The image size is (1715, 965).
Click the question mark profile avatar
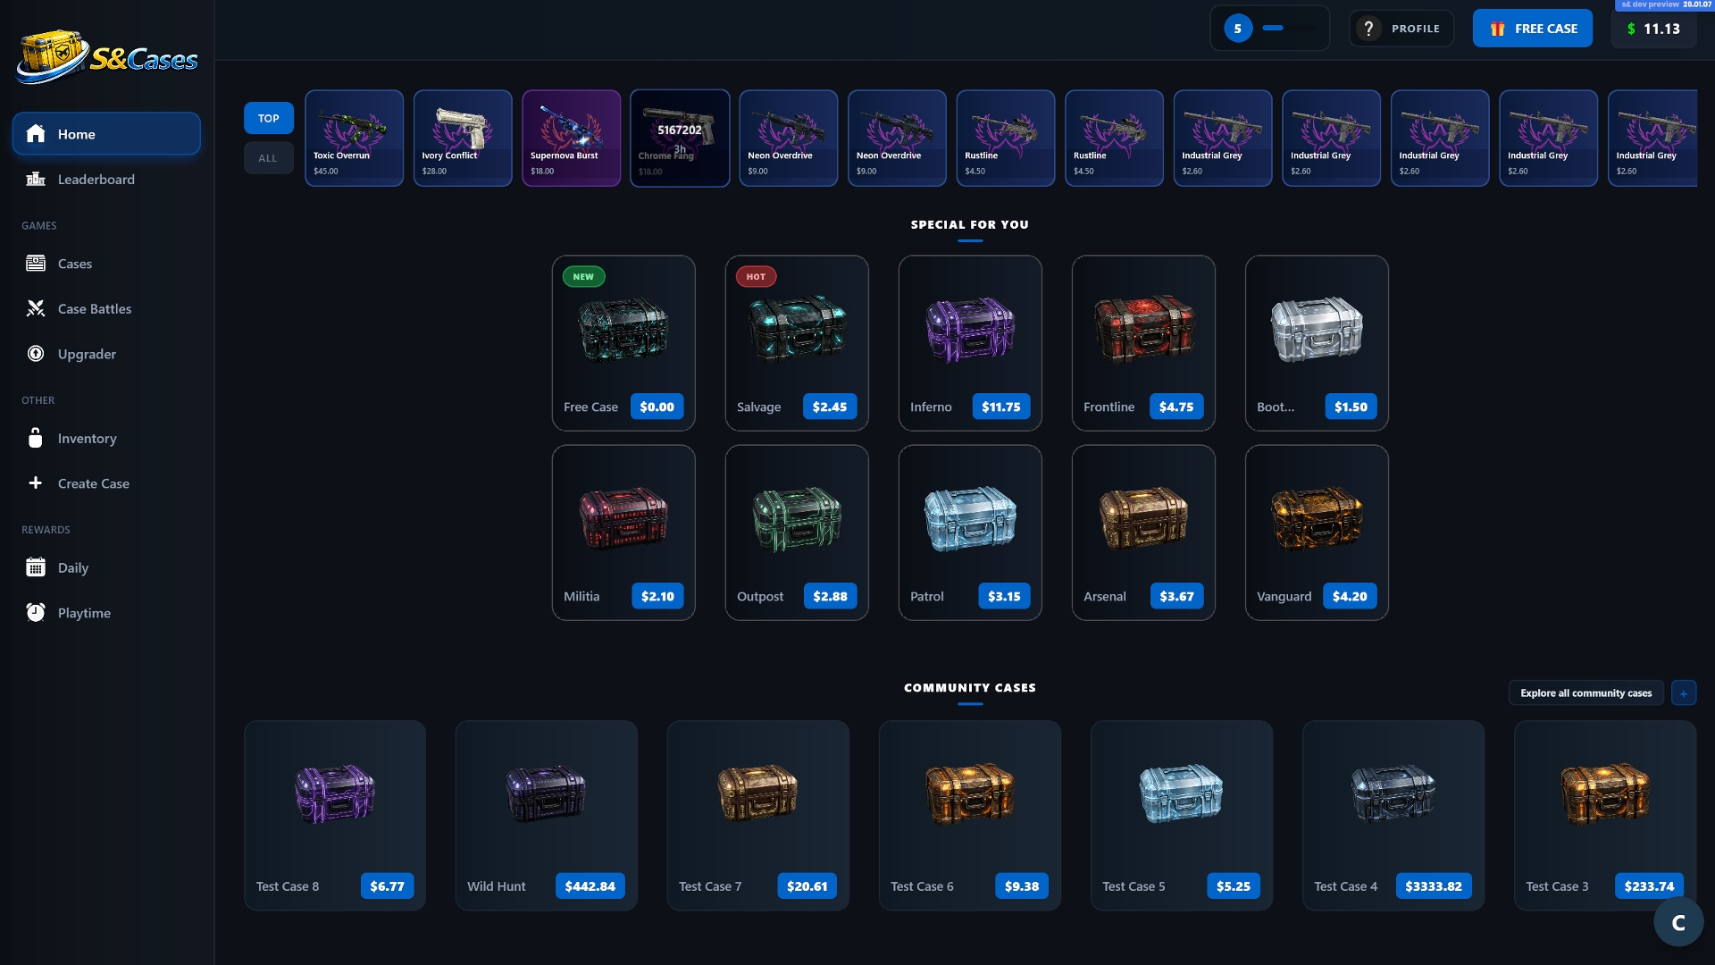click(1368, 29)
